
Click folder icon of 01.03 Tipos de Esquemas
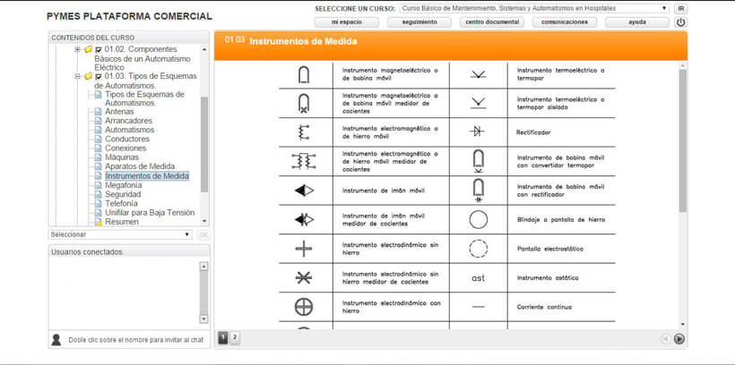tap(88, 76)
